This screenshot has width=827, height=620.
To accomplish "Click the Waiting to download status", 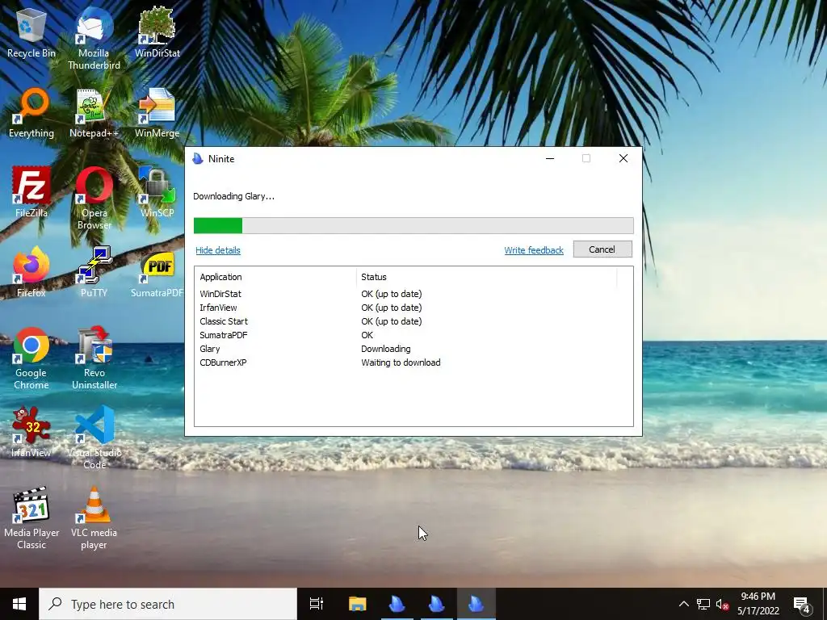I will pyautogui.click(x=401, y=362).
